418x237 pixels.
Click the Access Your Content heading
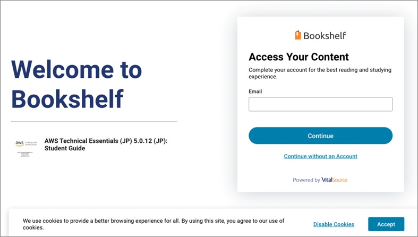(x=298, y=57)
